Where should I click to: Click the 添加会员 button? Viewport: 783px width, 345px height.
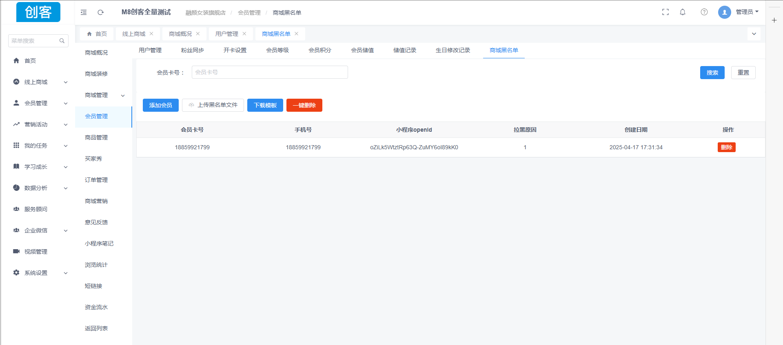point(161,105)
